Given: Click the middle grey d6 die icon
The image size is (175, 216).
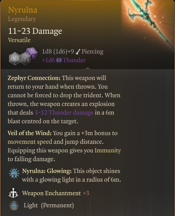Looking at the screenshot, I should point(26,59).
